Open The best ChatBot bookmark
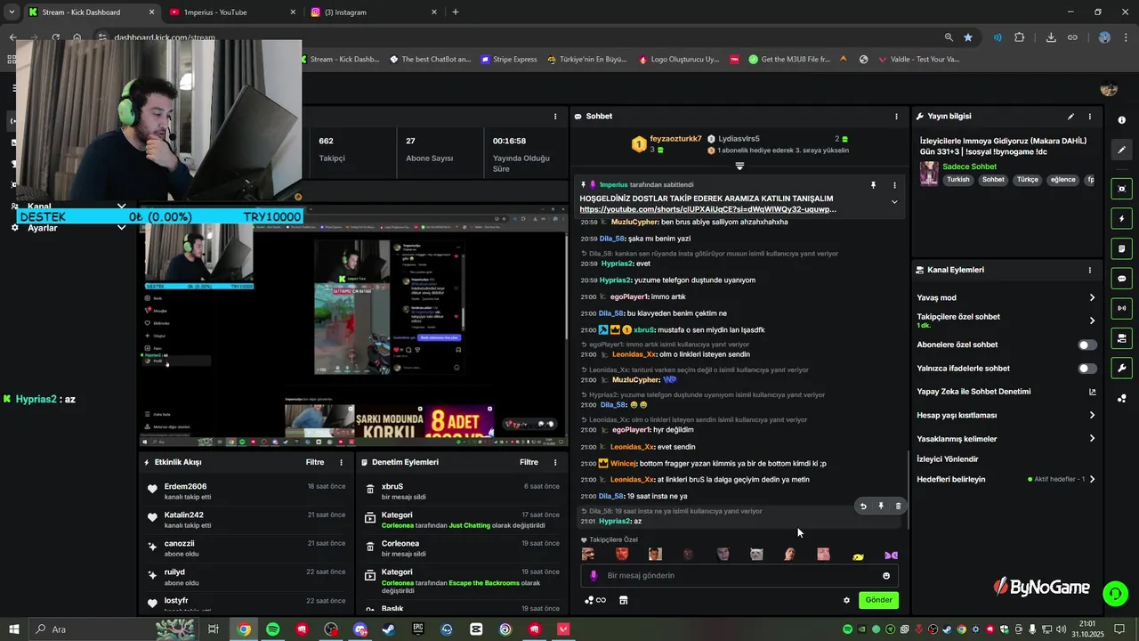This screenshot has width=1139, height=641. click(x=431, y=59)
